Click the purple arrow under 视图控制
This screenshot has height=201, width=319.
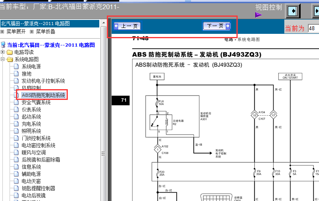point(258,15)
